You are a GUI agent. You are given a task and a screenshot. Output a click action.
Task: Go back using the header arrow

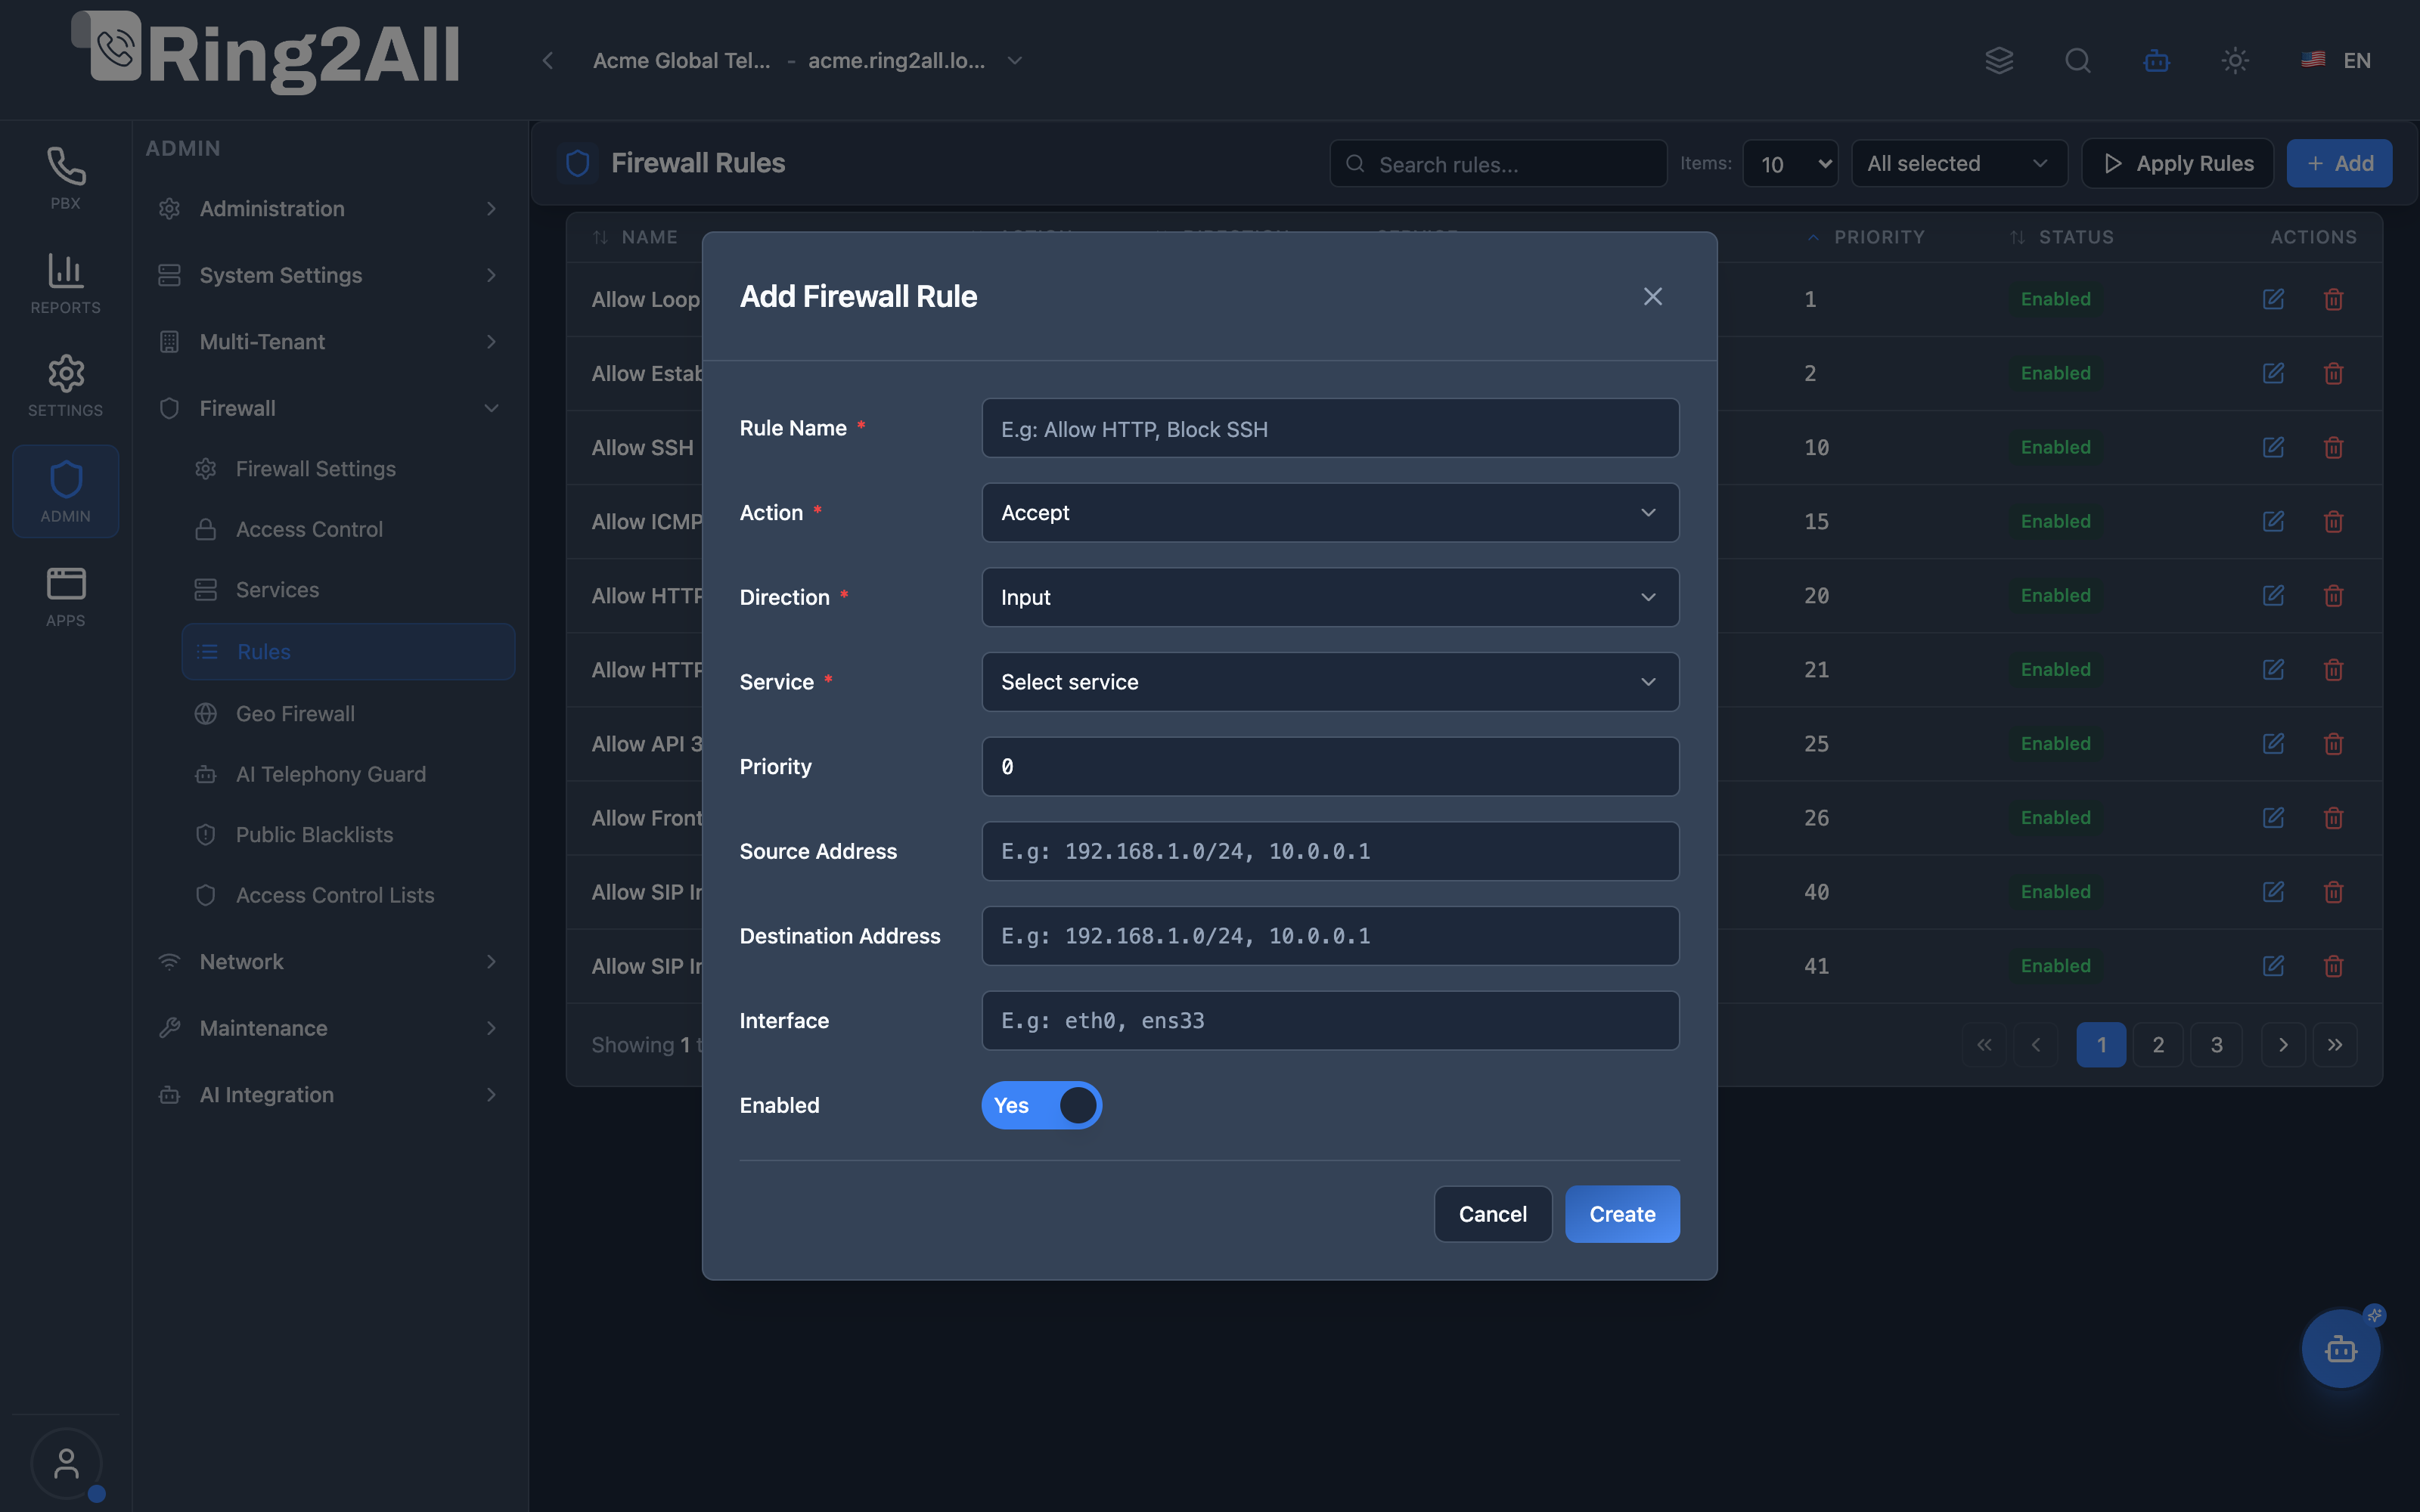(548, 61)
